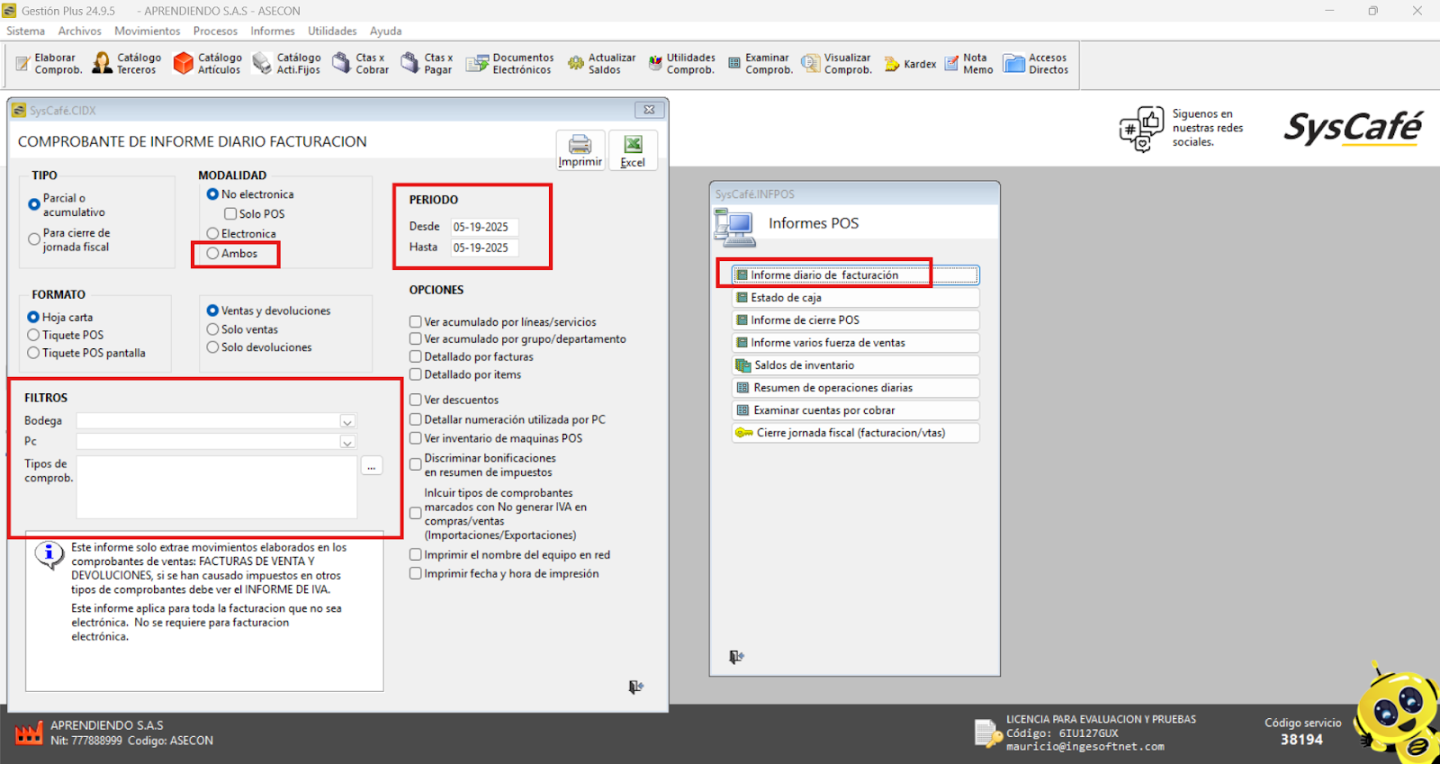Select the Ambos modality radio button
Screen dimensions: 1440x764
[213, 254]
